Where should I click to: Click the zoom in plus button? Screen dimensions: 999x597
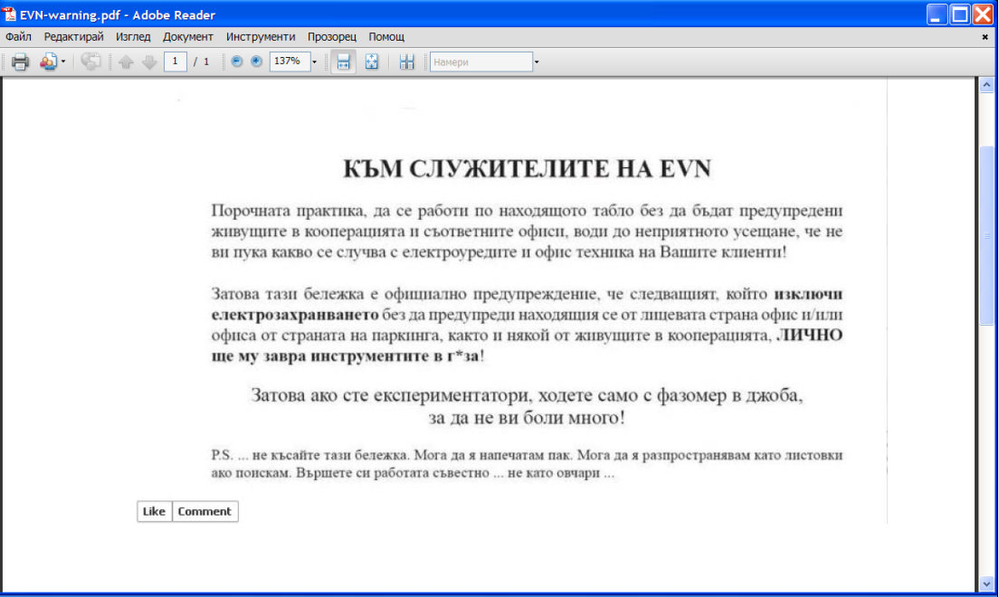click(256, 62)
